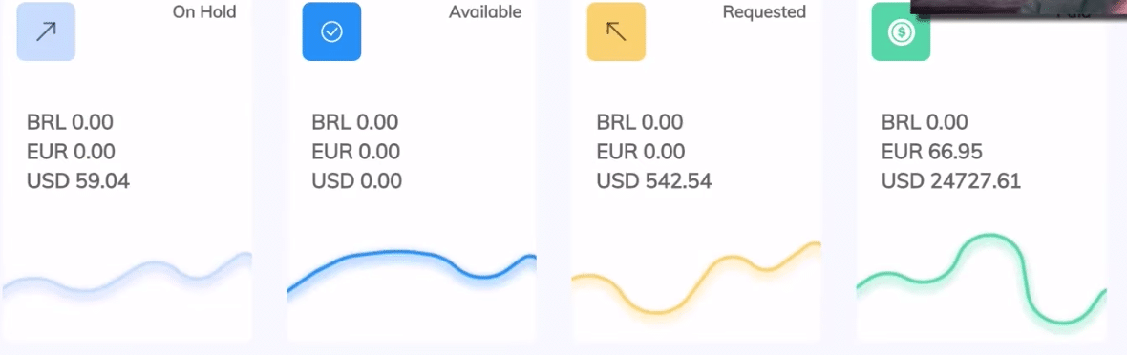Select the Available card label
This screenshot has height=355, width=1127.
coord(485,12)
